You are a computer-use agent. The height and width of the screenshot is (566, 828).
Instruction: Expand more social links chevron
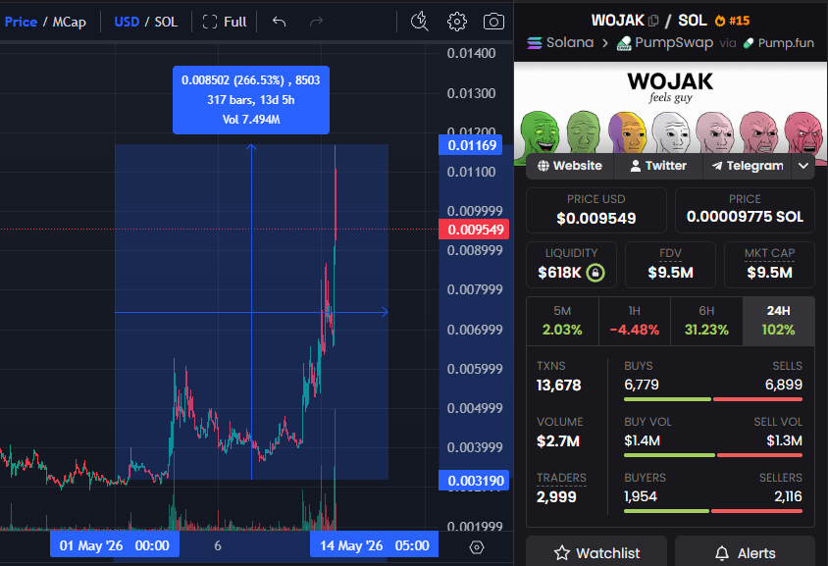coord(803,166)
